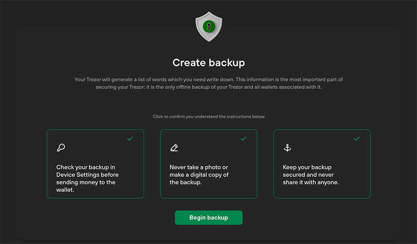Click the anchor icon in third card
This screenshot has height=244, width=417.
(x=287, y=148)
